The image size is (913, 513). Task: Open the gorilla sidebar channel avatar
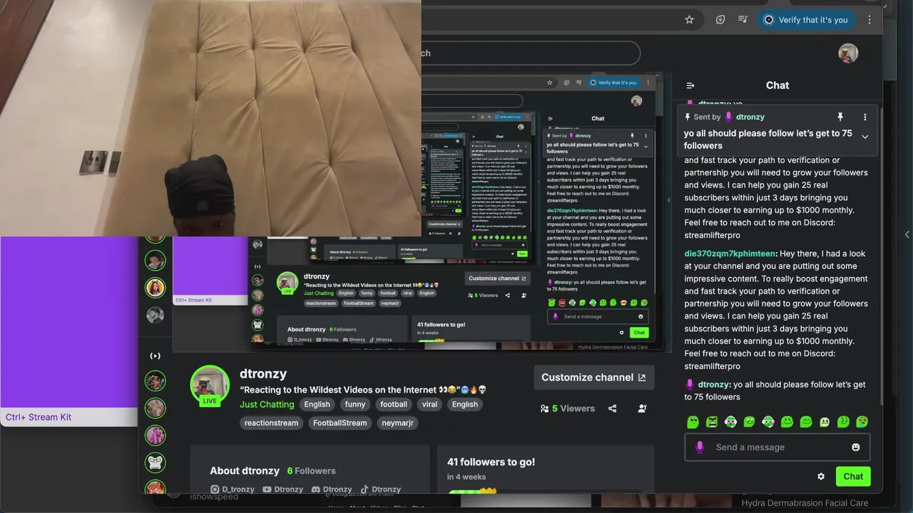pyautogui.click(x=155, y=462)
